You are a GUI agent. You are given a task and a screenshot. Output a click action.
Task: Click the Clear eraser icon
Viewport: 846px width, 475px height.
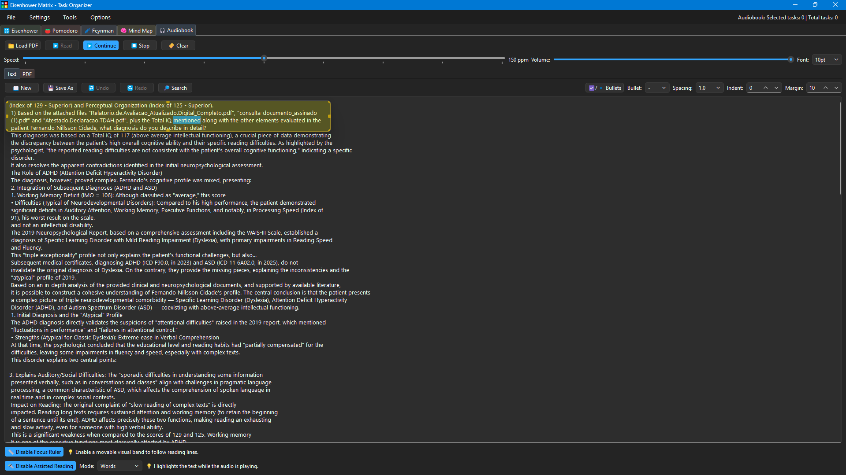click(171, 46)
